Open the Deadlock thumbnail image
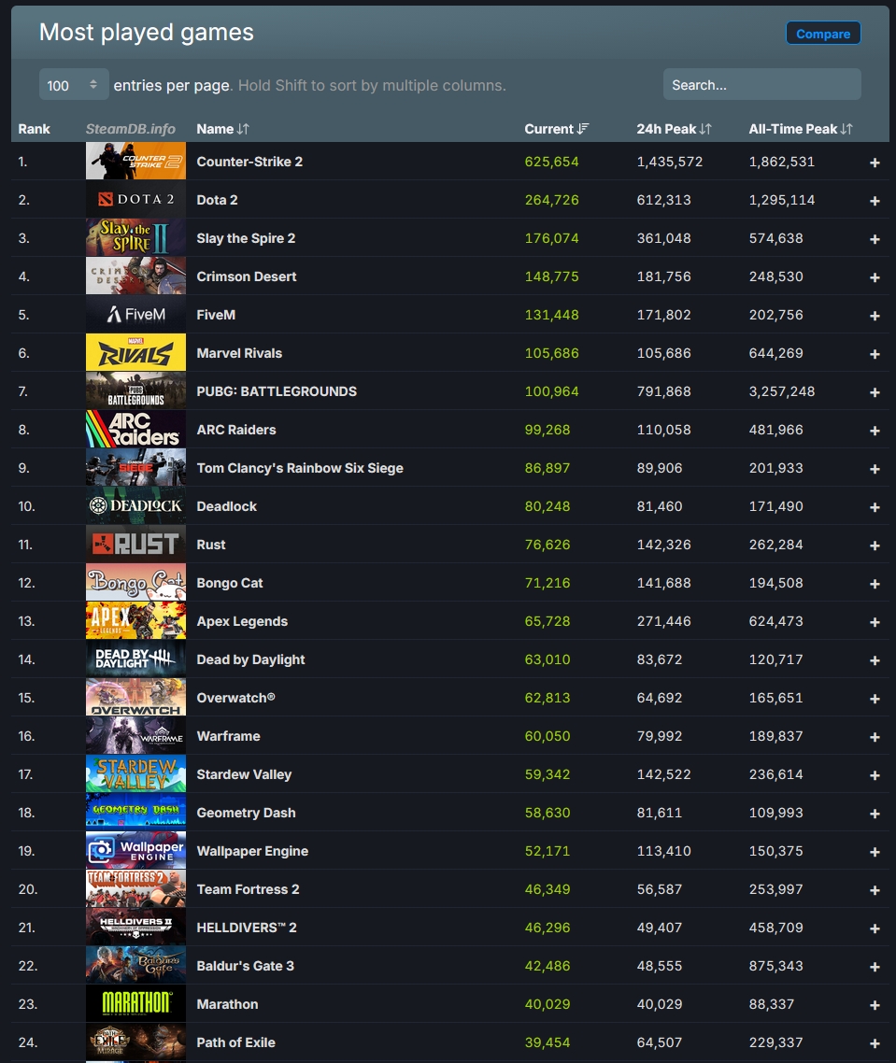 135,505
